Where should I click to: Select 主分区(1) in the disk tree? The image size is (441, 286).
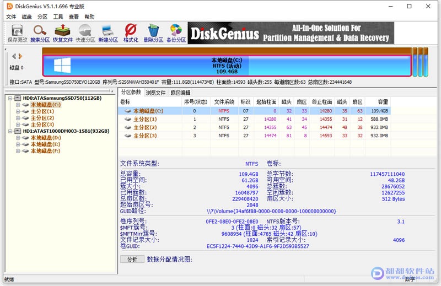point(42,111)
